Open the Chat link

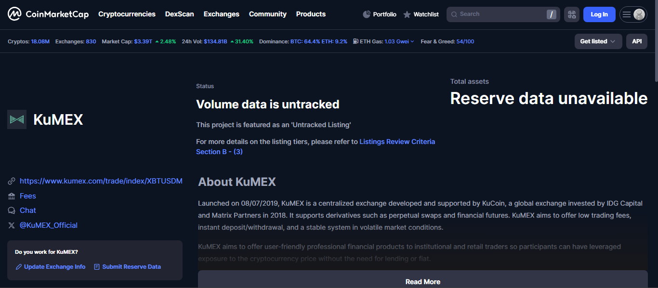tap(28, 210)
